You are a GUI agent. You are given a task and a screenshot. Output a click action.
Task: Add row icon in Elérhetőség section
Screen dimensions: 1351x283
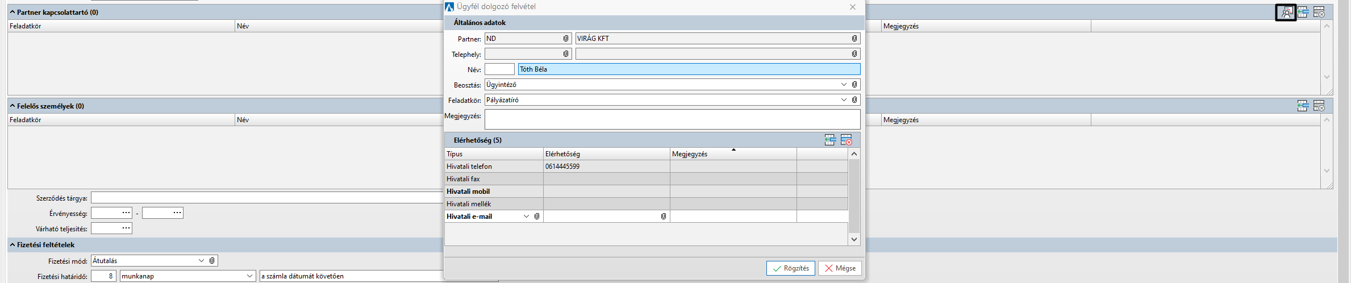click(830, 140)
